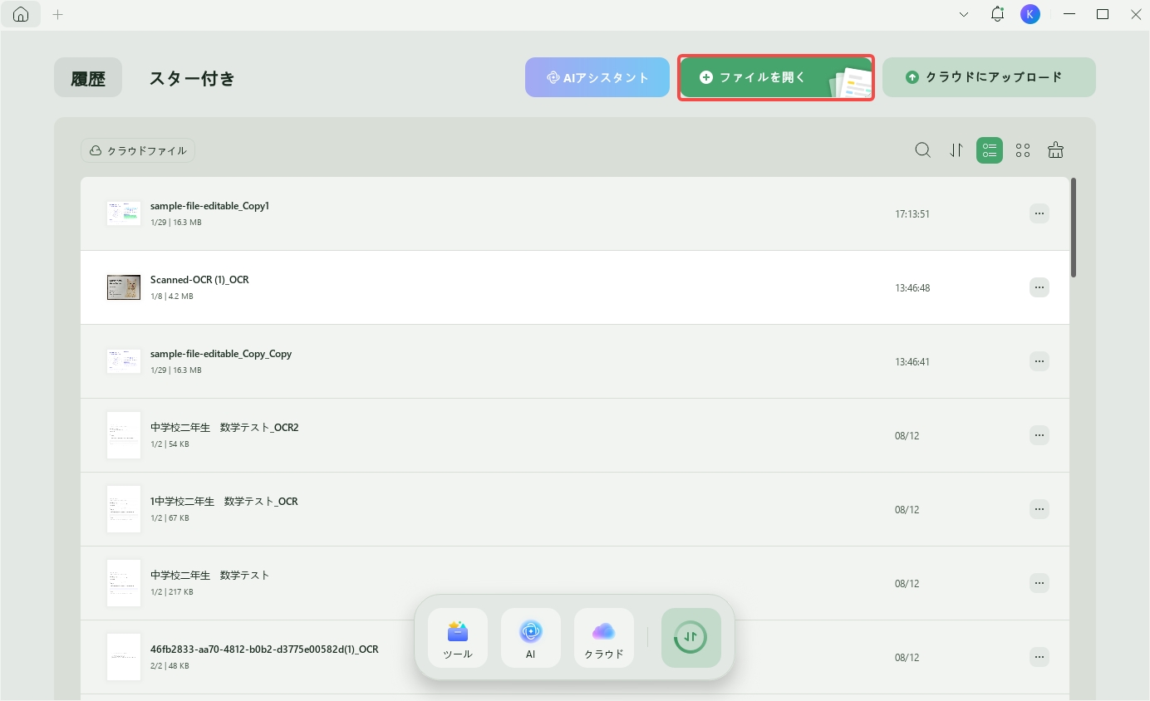This screenshot has height=701, width=1150.
Task: Open the ツール floating toolbar button
Action: [458, 638]
